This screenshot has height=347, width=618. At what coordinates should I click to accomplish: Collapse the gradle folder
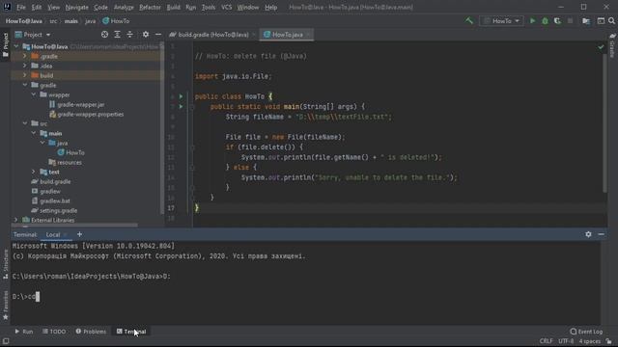(24, 85)
